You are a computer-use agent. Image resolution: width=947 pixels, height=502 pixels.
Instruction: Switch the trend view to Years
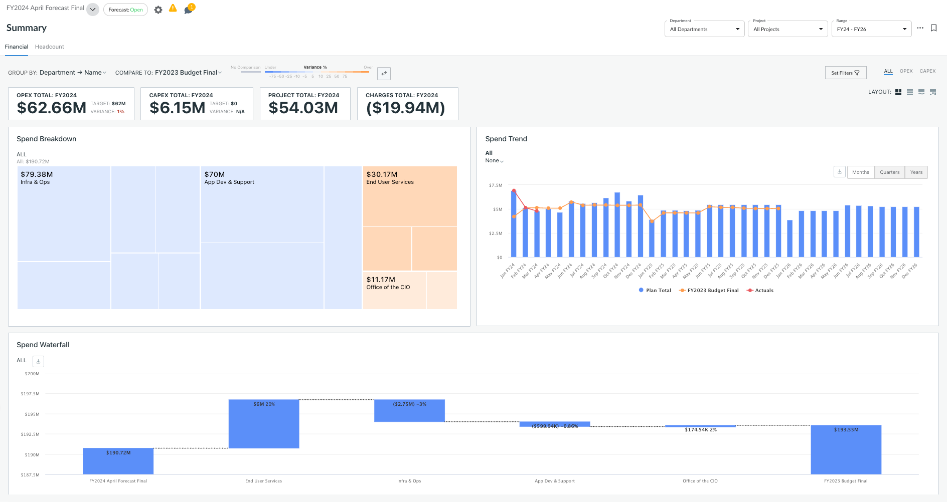[916, 172]
